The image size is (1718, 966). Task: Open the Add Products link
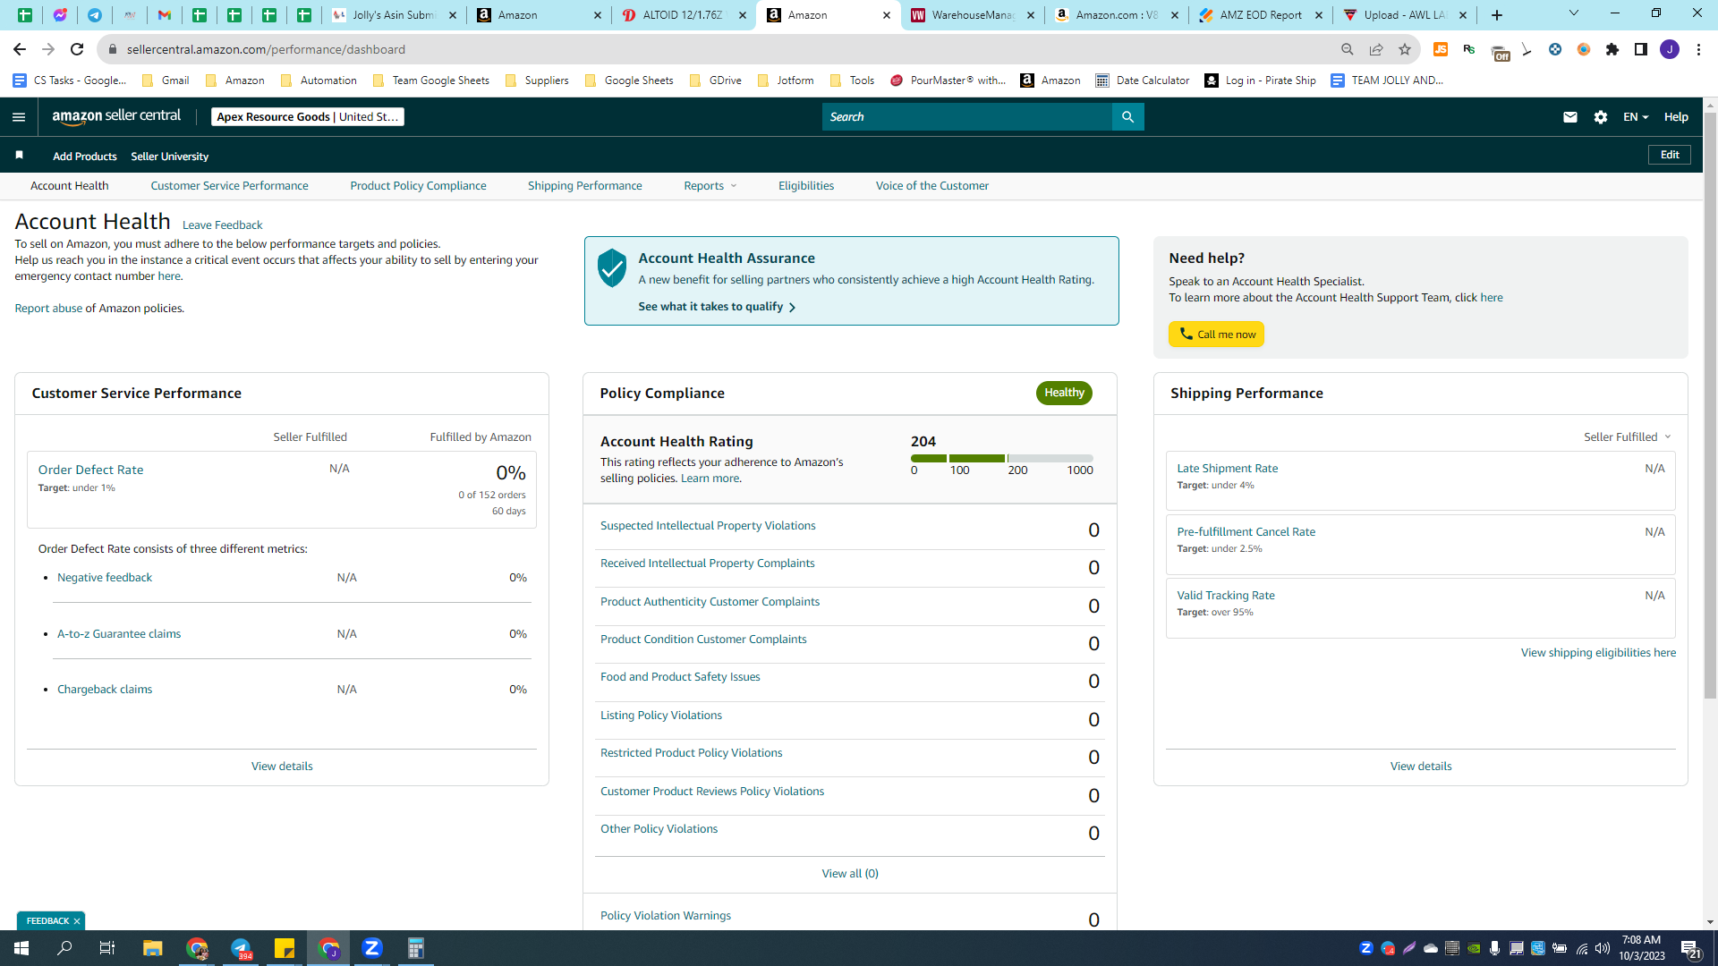click(85, 157)
